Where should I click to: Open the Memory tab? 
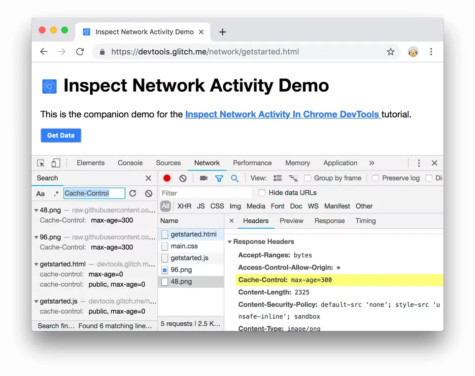[x=298, y=163]
